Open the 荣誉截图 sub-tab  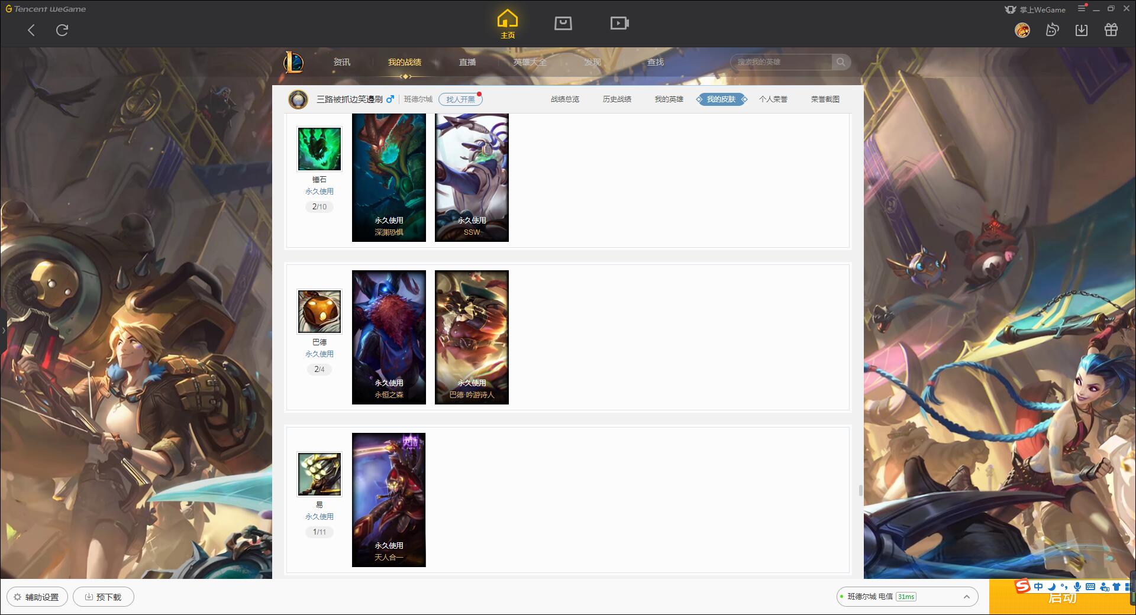click(825, 99)
